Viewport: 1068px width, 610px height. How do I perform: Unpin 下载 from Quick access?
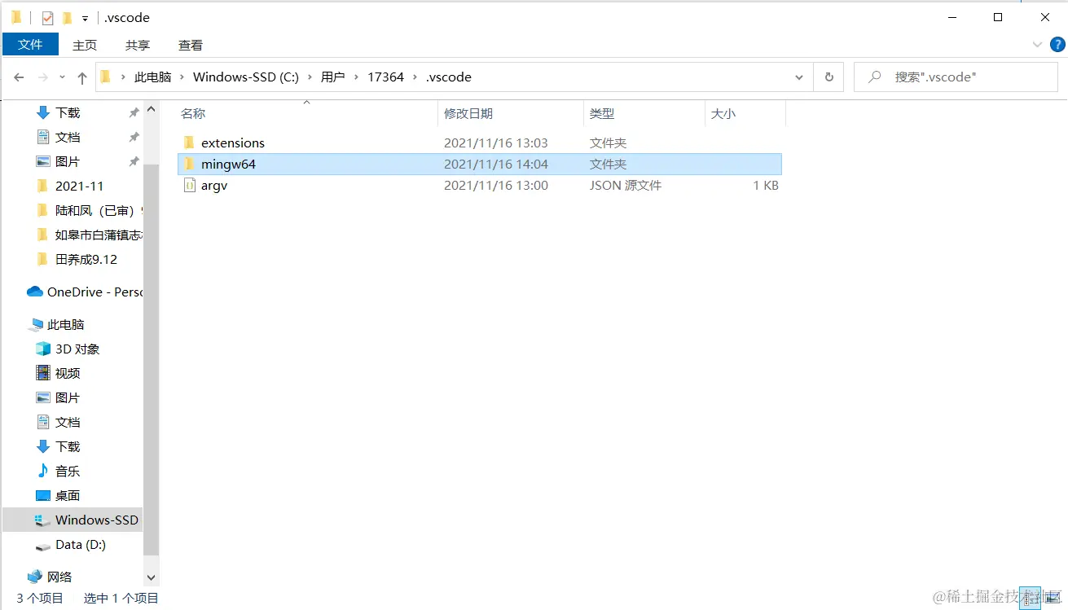133,112
